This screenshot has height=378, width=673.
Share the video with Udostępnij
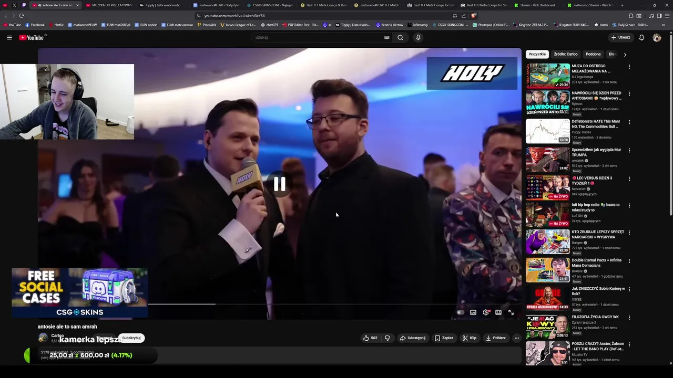pyautogui.click(x=413, y=338)
